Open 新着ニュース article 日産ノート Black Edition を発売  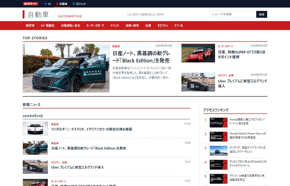(88, 148)
